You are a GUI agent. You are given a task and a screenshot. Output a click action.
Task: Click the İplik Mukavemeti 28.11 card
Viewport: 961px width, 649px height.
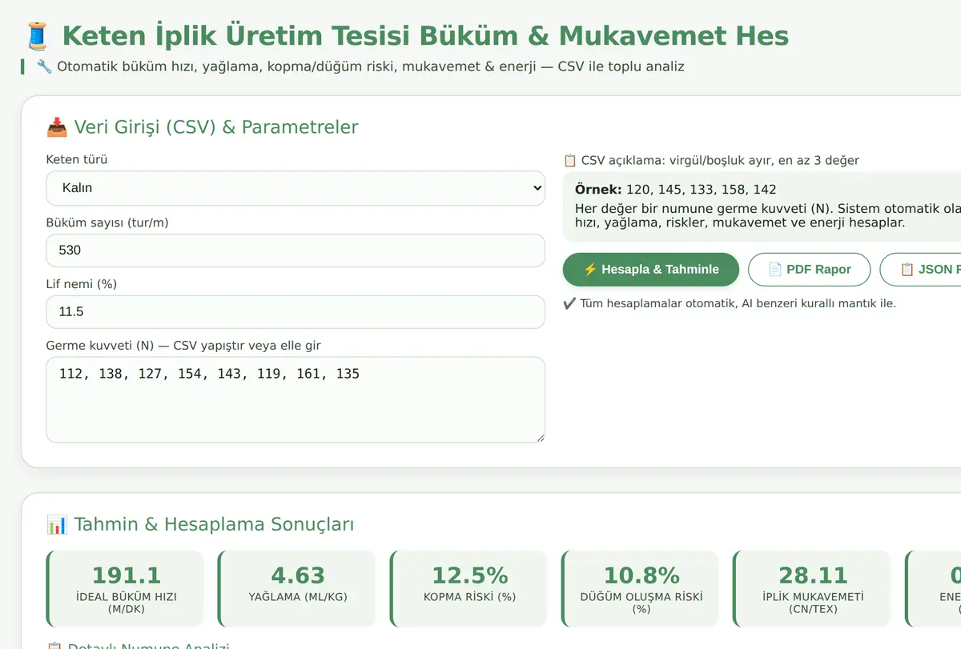point(812,588)
